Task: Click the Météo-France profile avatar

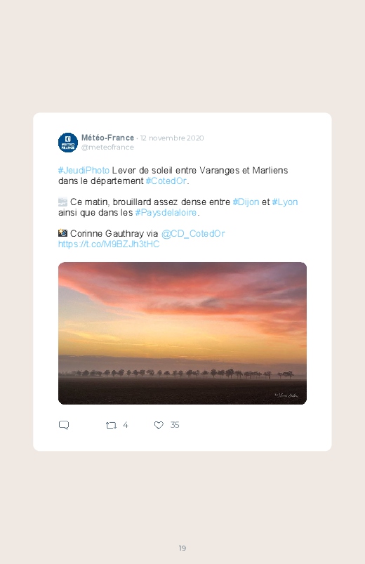Action: point(68,143)
